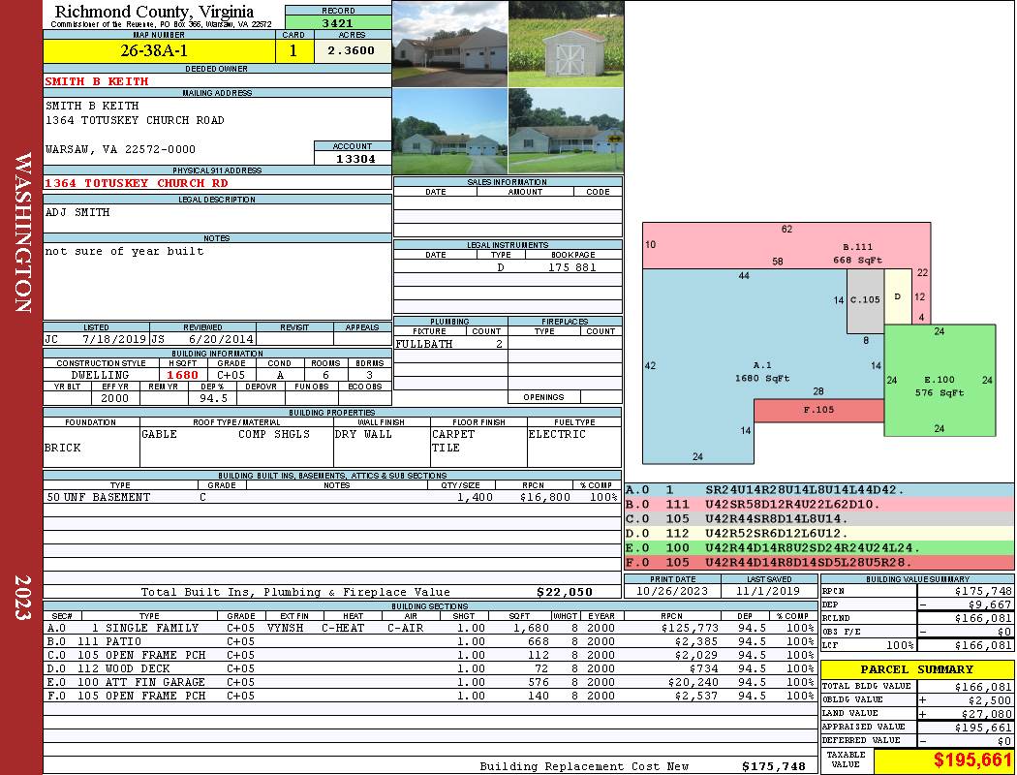The image size is (1017, 775).
Task: Click the green E.100 576 SqFt garage area
Action: tap(940, 380)
